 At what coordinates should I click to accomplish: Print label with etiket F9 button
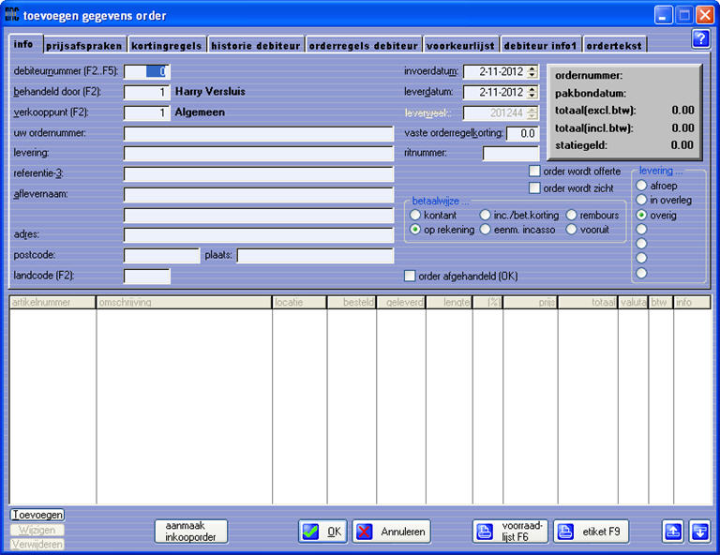[x=591, y=532]
